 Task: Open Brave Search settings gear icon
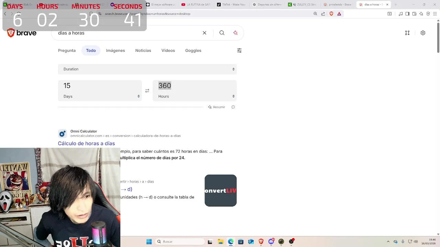coord(423,33)
